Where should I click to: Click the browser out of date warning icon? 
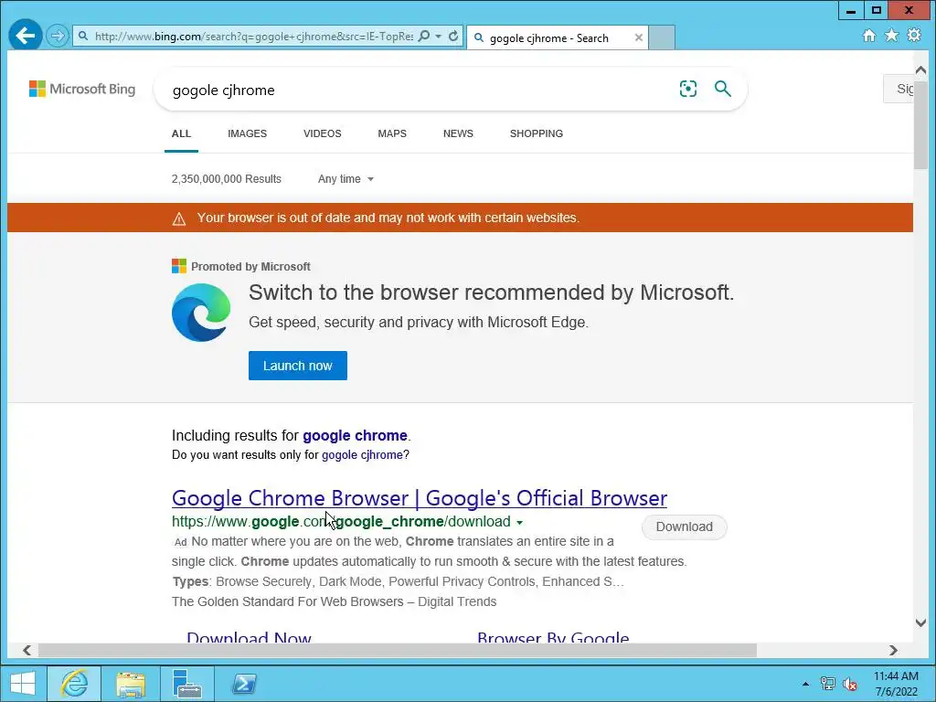tap(179, 218)
